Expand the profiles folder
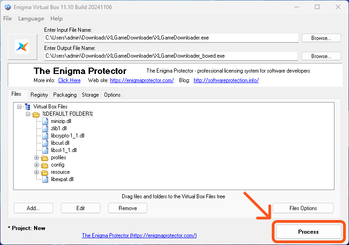This screenshot has width=349, height=245. tap(36, 157)
